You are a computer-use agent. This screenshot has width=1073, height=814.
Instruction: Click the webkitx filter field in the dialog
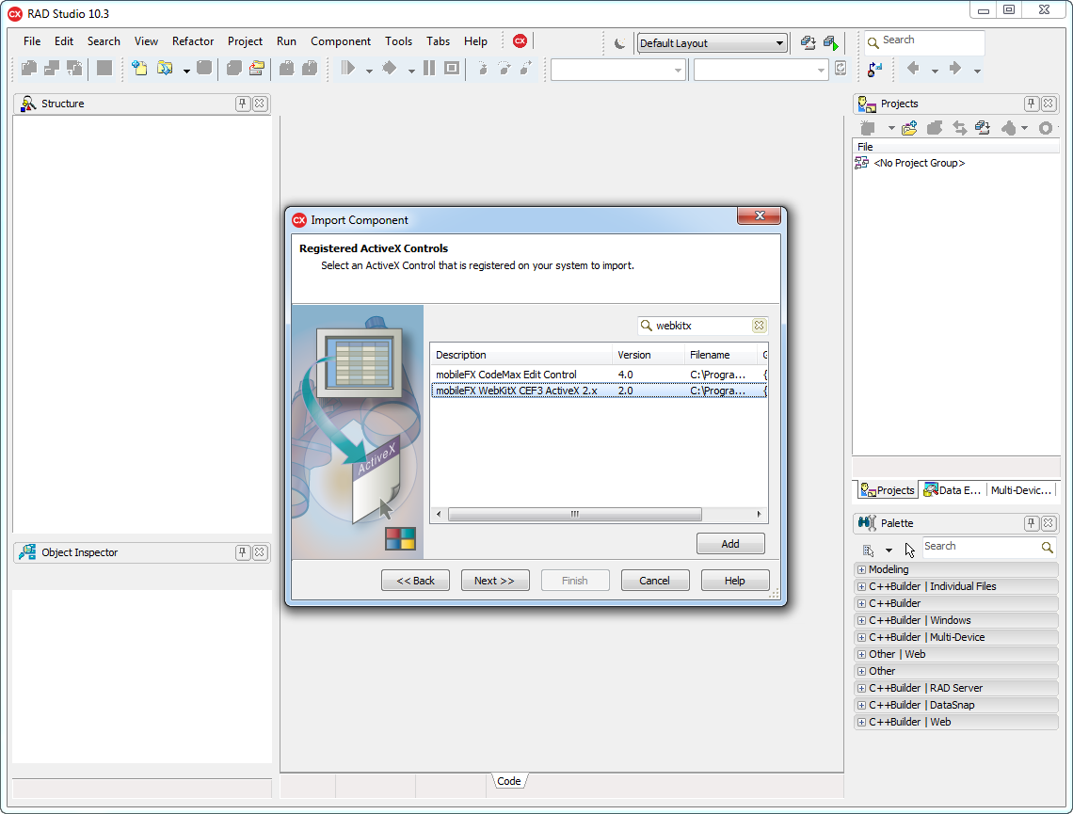pos(703,326)
